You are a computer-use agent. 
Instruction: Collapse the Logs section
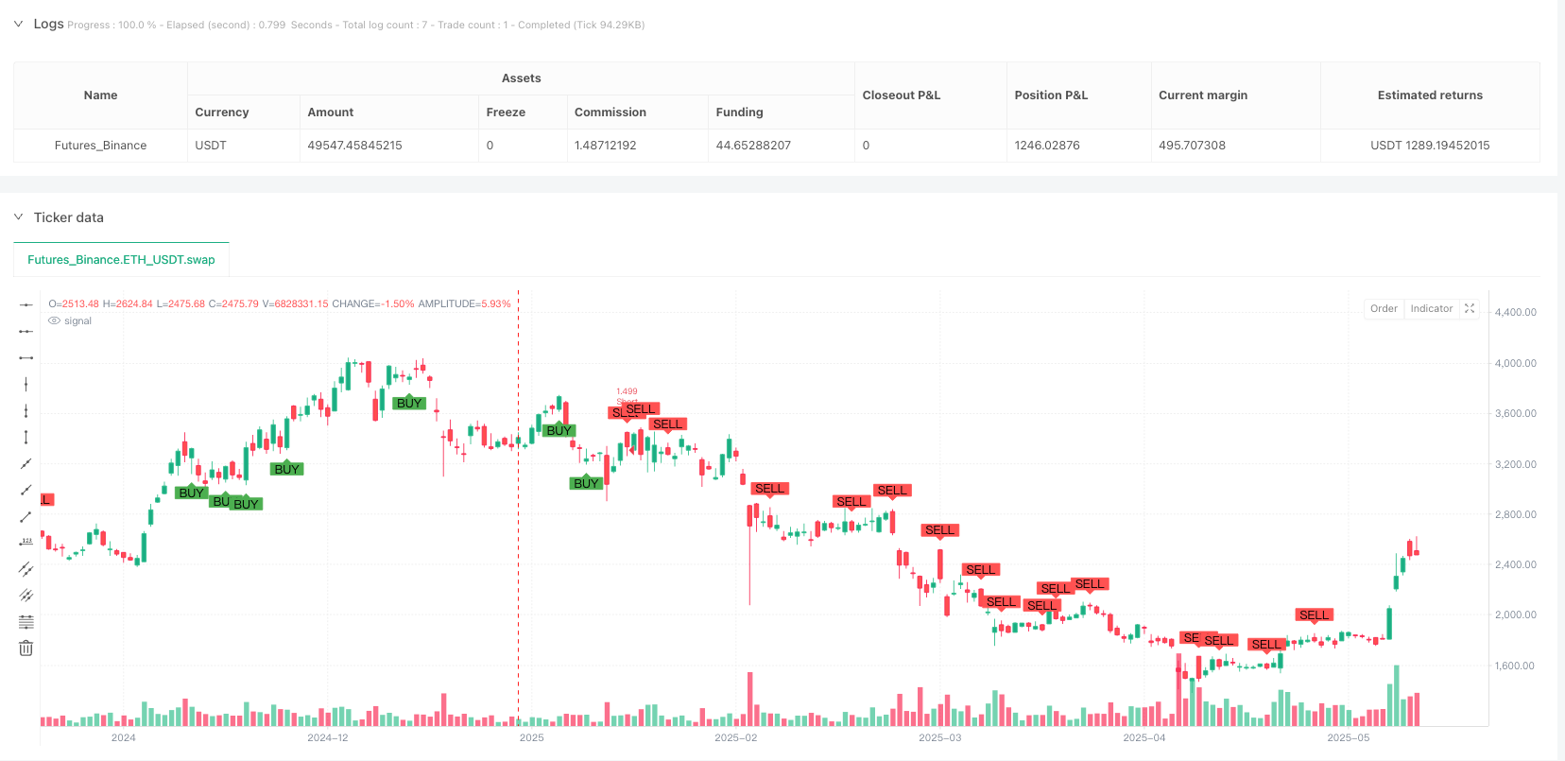point(18,24)
